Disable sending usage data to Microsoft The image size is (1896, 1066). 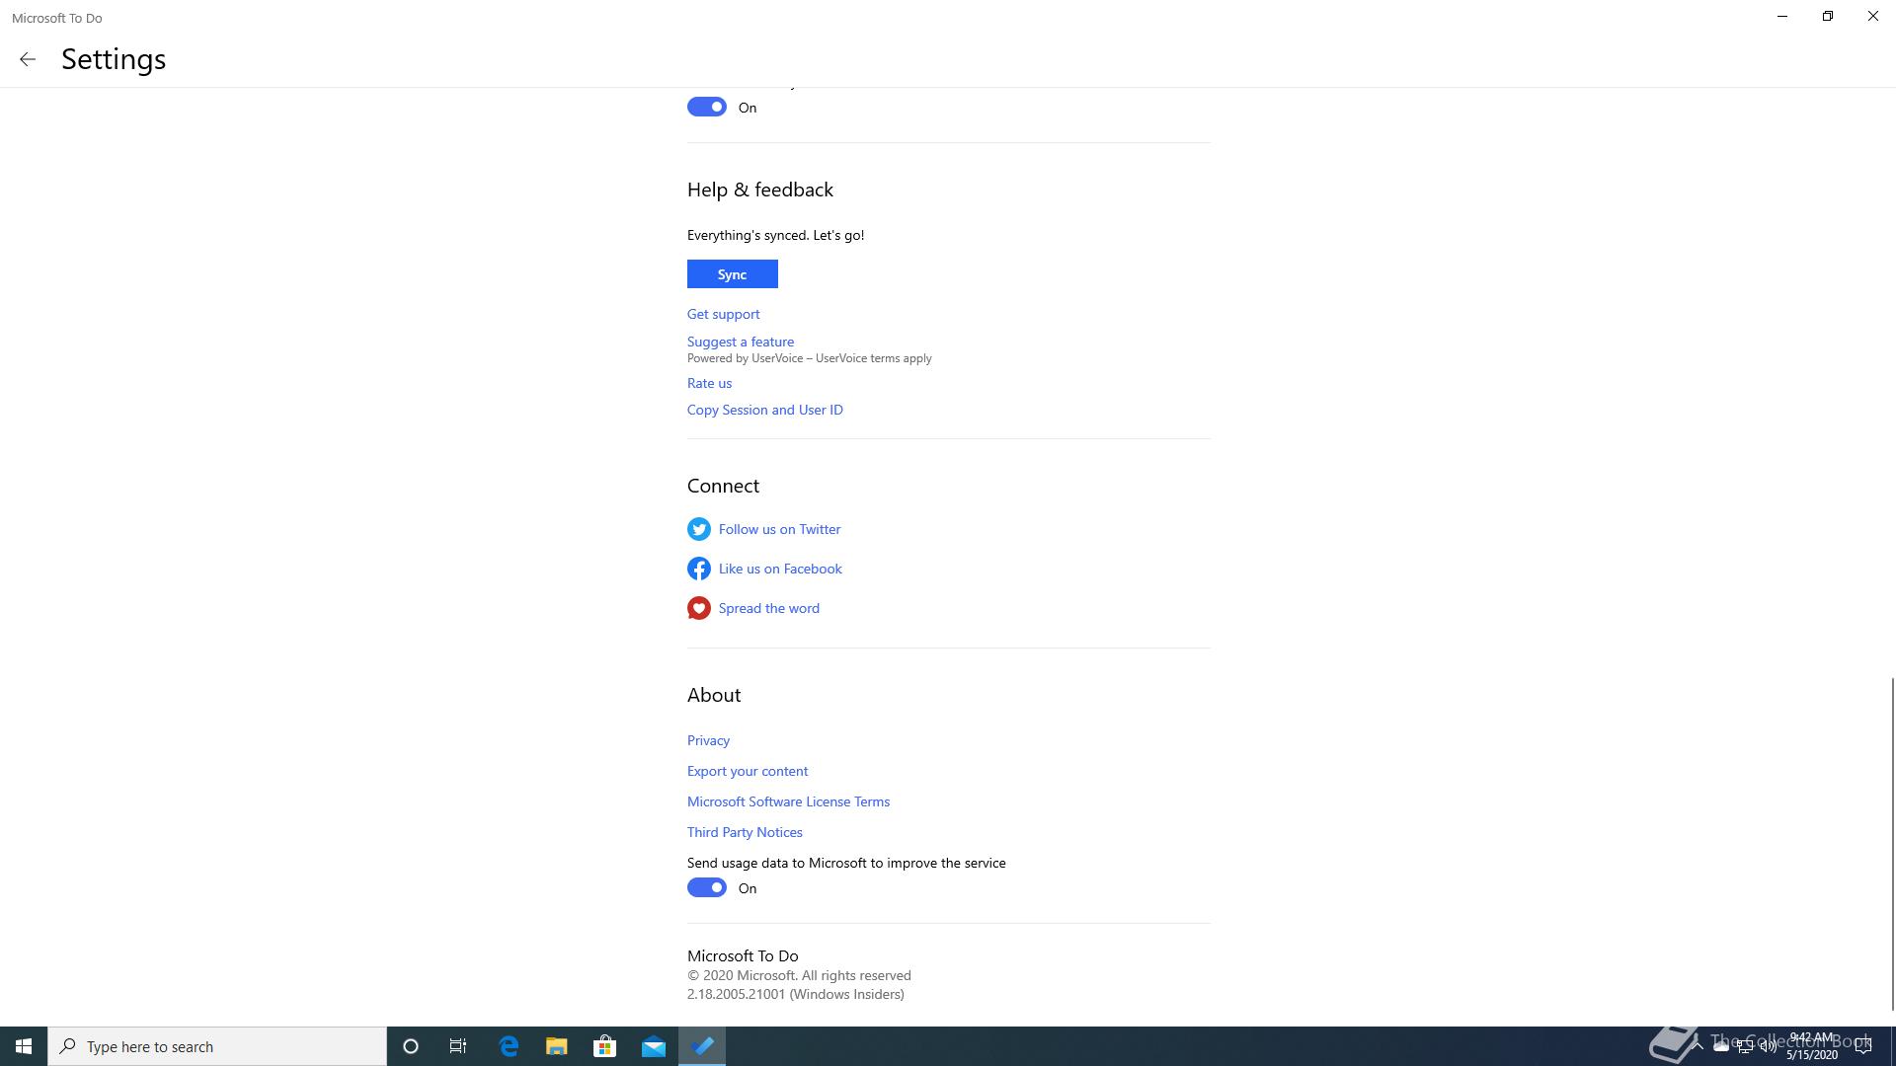pyautogui.click(x=707, y=887)
